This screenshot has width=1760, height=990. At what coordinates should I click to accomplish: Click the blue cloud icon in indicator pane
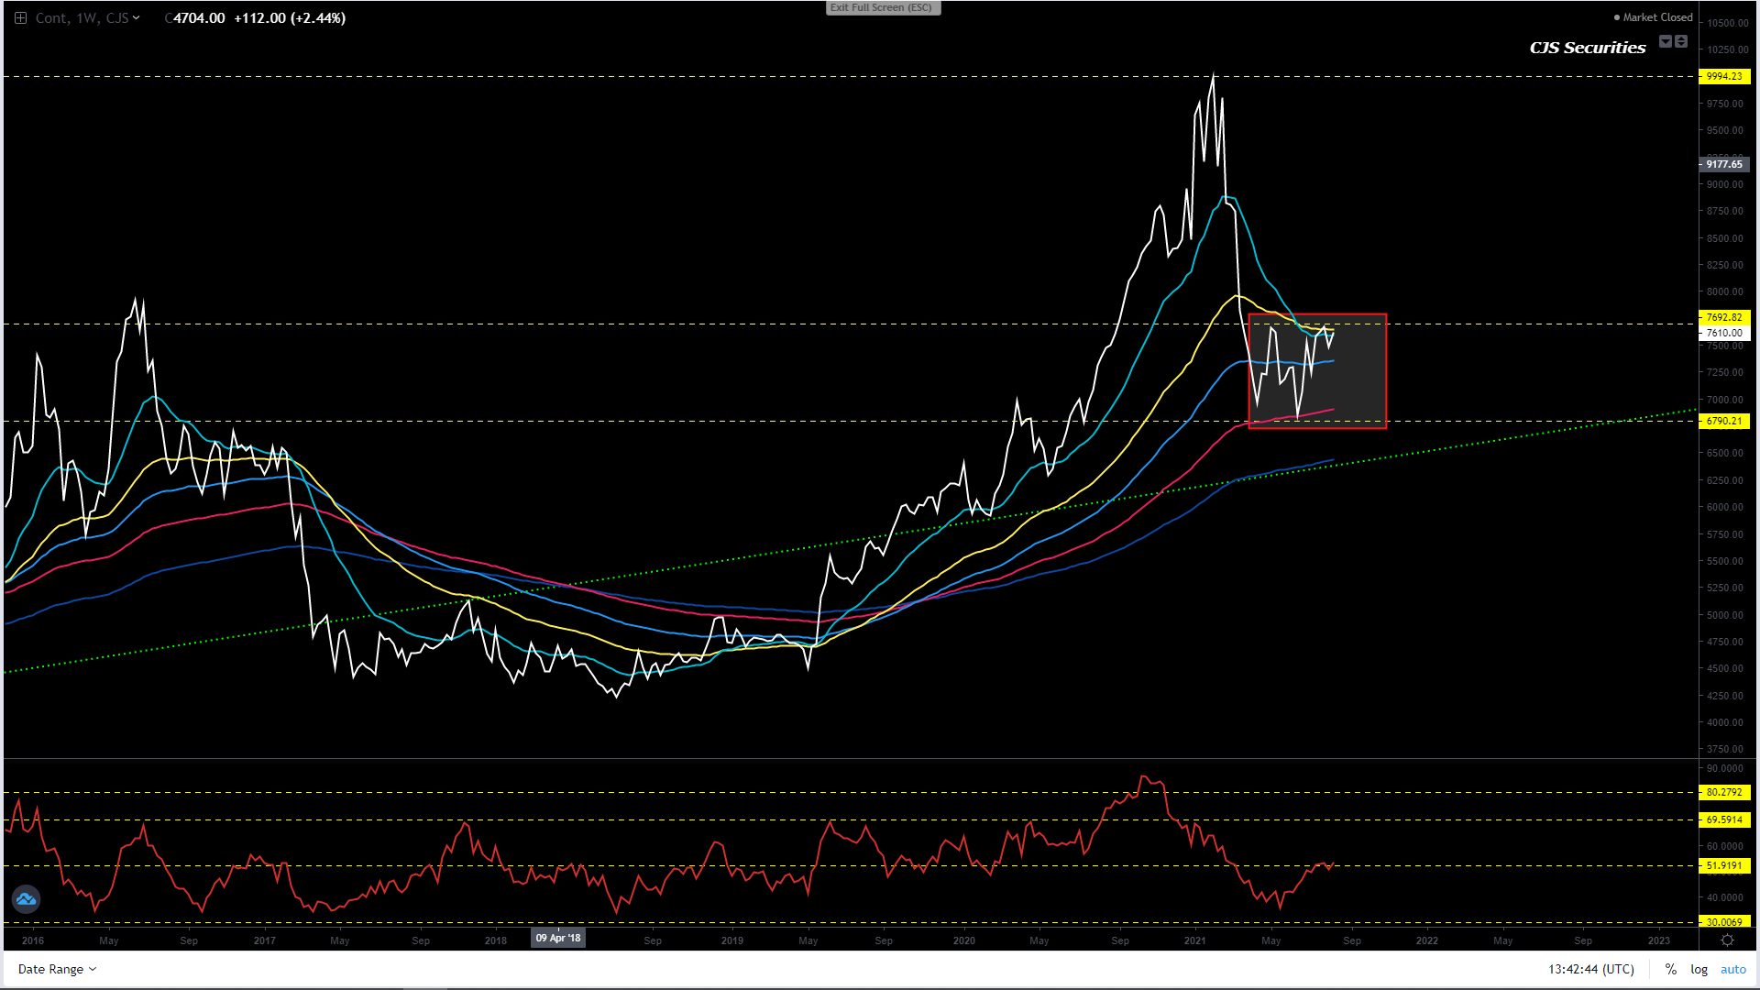(26, 899)
